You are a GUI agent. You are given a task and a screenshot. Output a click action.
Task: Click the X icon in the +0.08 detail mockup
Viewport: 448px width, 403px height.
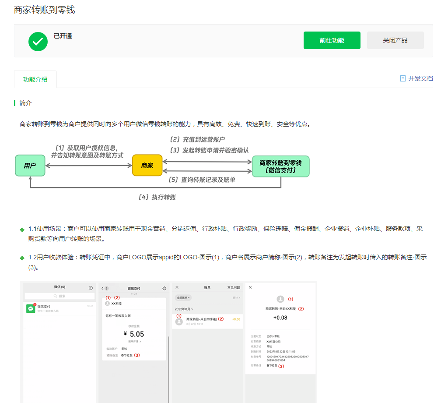250,287
